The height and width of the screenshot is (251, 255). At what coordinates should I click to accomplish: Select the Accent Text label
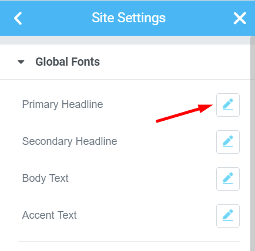point(49,215)
